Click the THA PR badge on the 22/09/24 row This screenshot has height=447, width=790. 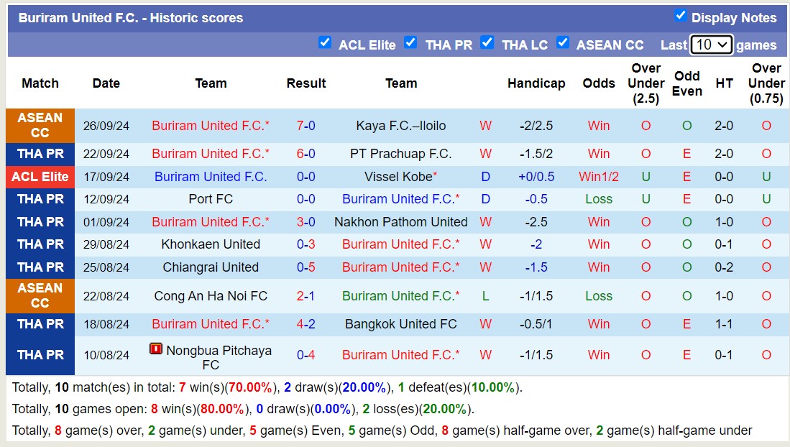coord(40,153)
